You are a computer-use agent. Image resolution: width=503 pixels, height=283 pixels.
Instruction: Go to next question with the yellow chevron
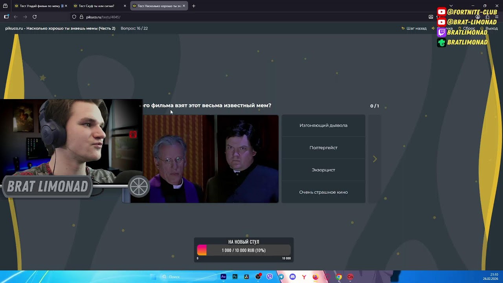[x=374, y=159]
